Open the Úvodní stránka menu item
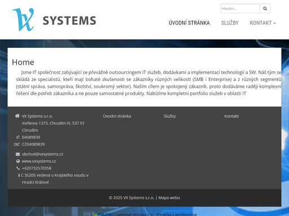Image resolution: width=289 pixels, height=216 pixels. 189,23
